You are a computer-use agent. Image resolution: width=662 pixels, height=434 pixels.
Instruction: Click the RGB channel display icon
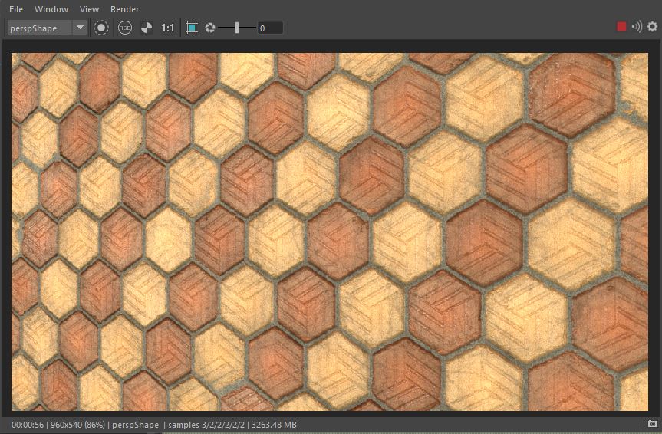[124, 28]
